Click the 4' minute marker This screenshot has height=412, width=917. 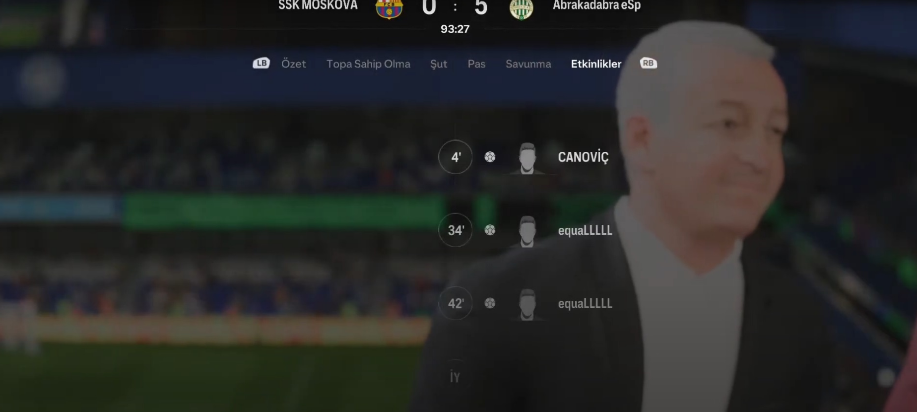click(x=455, y=157)
